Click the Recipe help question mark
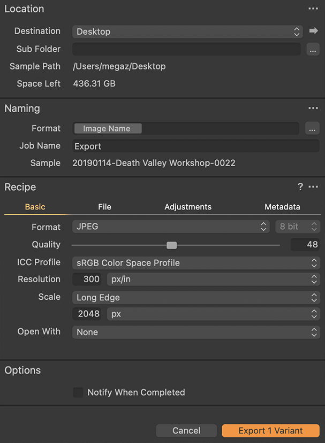 pyautogui.click(x=300, y=187)
